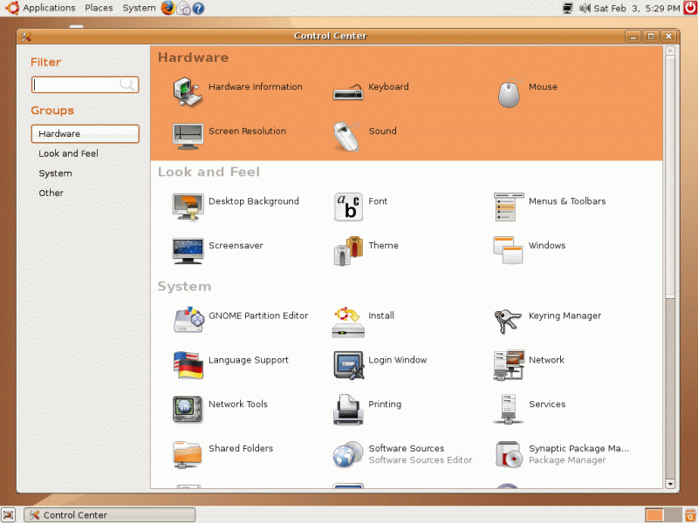Select Hardware group in sidebar
This screenshot has height=523, width=698.
coord(85,133)
